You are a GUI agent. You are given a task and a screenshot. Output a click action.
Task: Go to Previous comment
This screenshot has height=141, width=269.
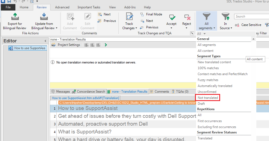[x=107, y=21]
